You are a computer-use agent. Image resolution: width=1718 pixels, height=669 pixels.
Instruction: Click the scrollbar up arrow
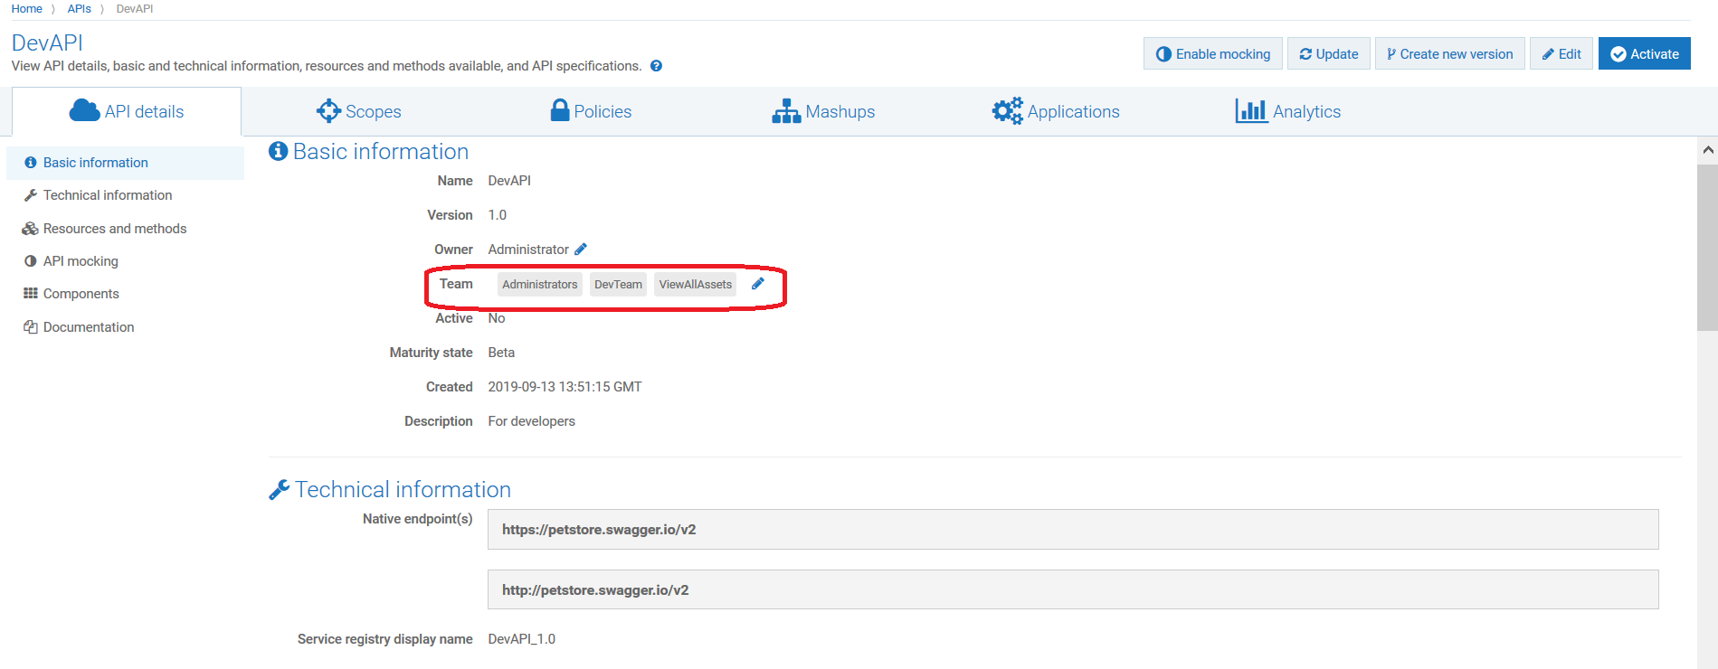[1707, 150]
